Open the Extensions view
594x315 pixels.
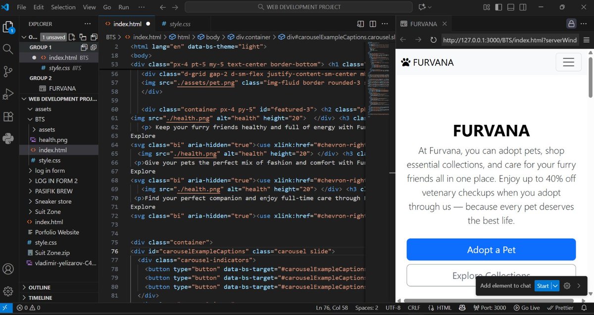click(8, 116)
